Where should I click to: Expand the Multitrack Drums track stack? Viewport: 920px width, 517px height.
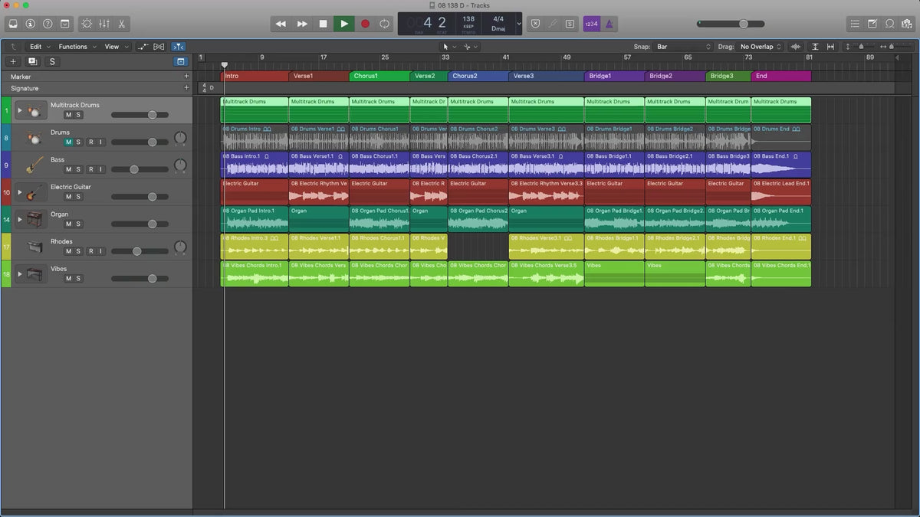20,110
